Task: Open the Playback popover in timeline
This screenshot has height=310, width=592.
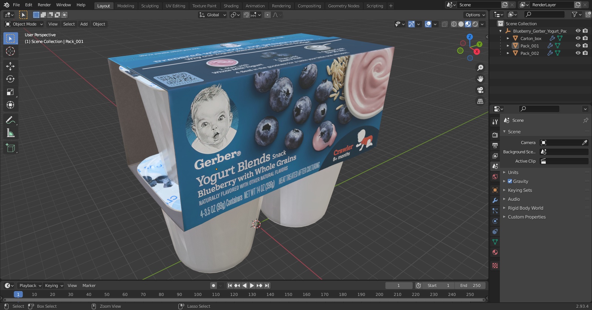Action: pos(30,286)
